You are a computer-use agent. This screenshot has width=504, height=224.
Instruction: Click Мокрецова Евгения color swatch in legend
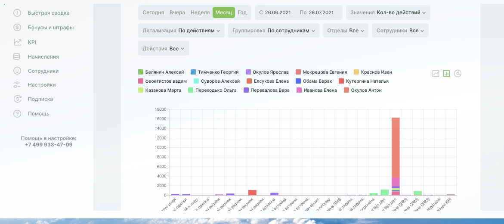click(298, 72)
